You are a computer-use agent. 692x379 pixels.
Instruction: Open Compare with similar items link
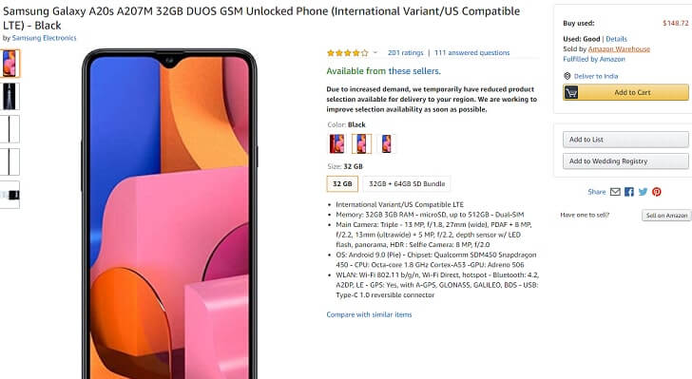tap(369, 314)
